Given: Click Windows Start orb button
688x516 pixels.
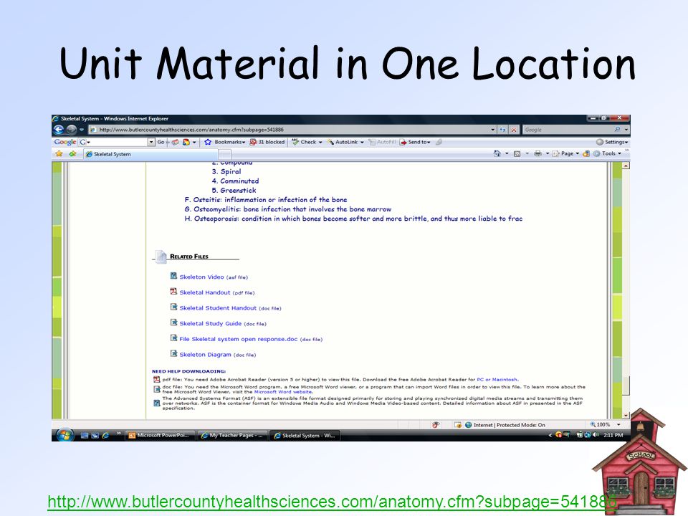Looking at the screenshot, I should 64,435.
